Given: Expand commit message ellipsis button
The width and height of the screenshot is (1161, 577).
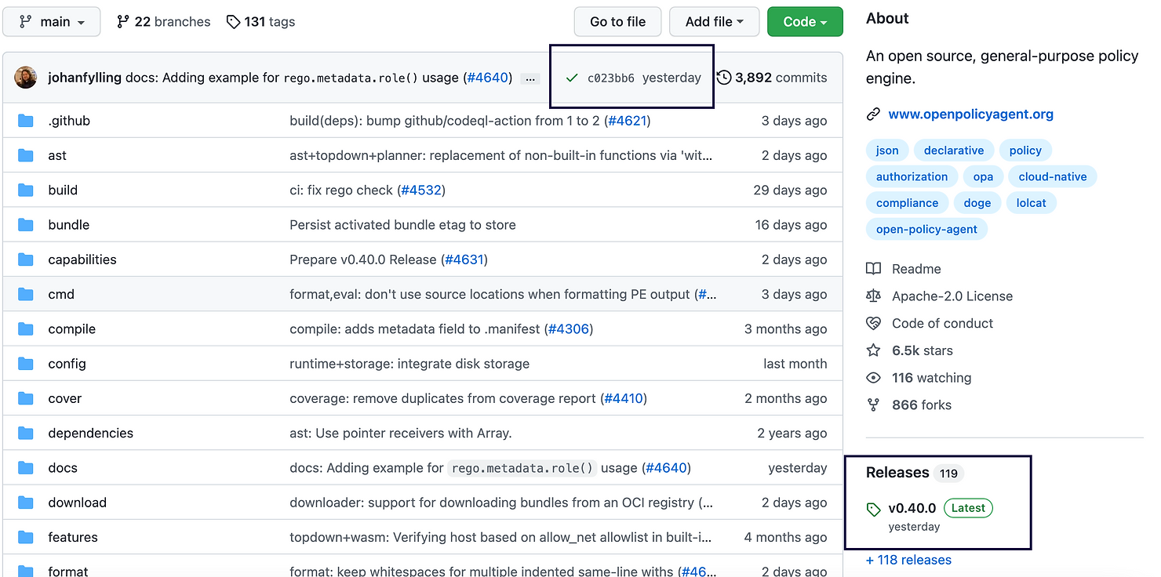Looking at the screenshot, I should point(531,78).
